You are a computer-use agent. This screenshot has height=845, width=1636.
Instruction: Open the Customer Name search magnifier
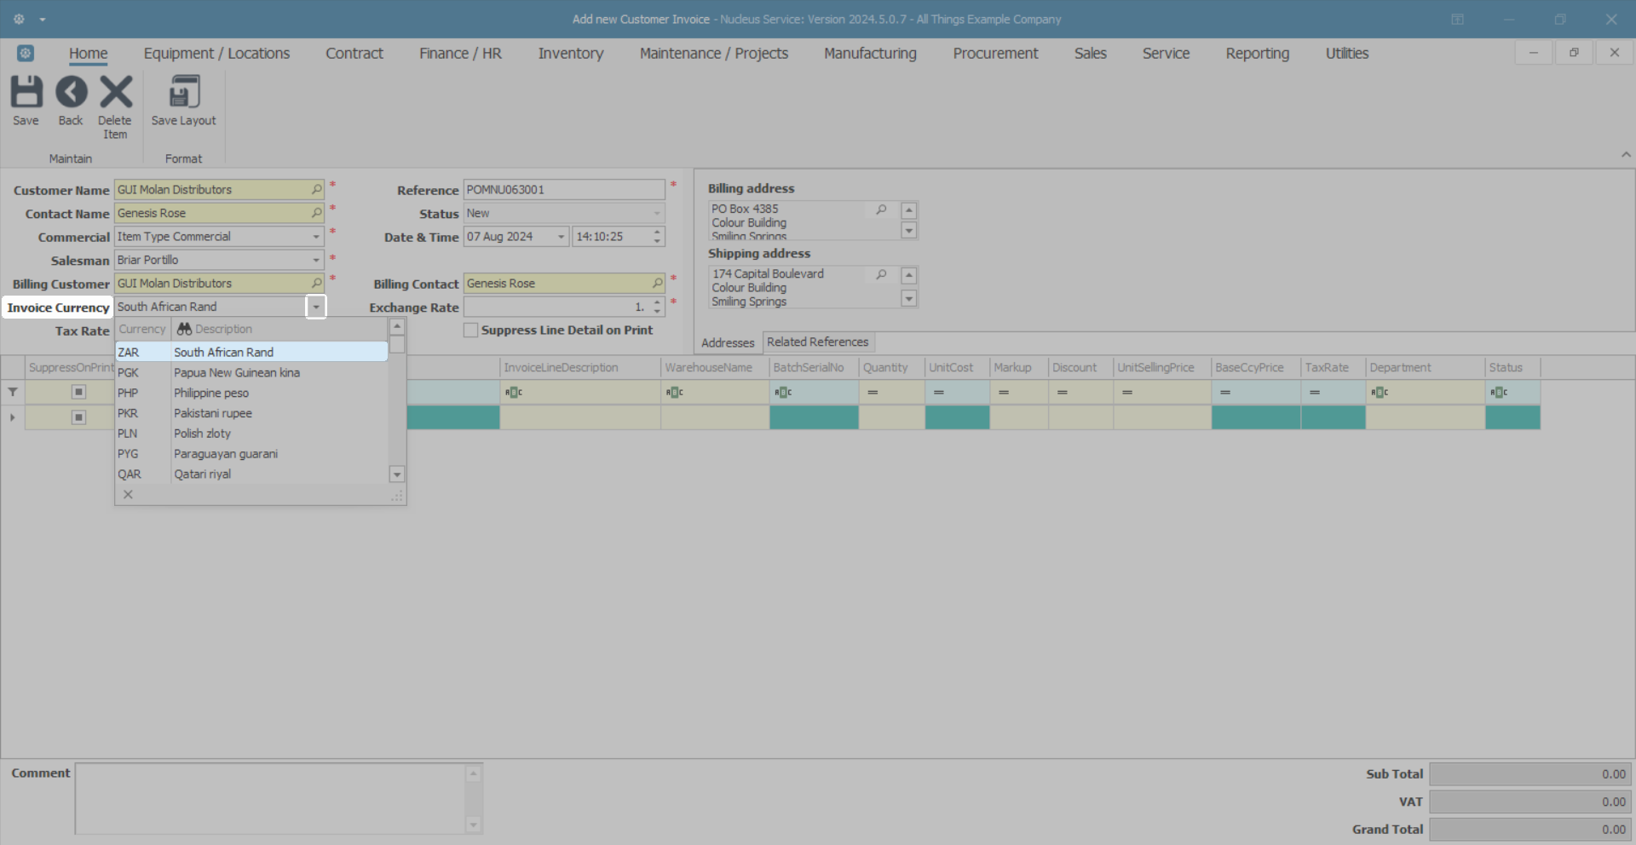click(x=316, y=189)
